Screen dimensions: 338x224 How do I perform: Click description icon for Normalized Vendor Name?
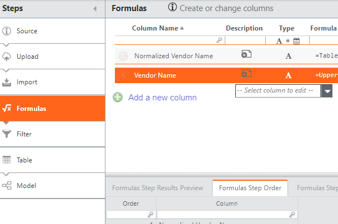pyautogui.click(x=246, y=54)
